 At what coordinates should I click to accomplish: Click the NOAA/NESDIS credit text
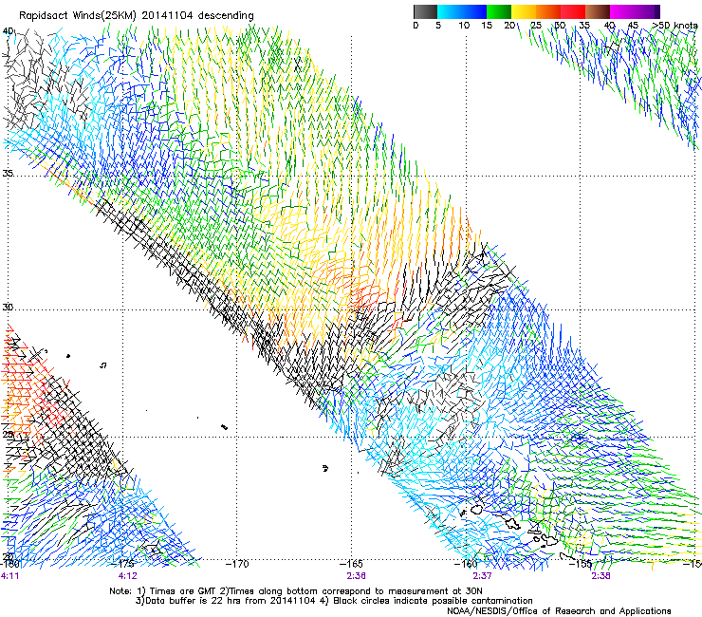[x=559, y=610]
